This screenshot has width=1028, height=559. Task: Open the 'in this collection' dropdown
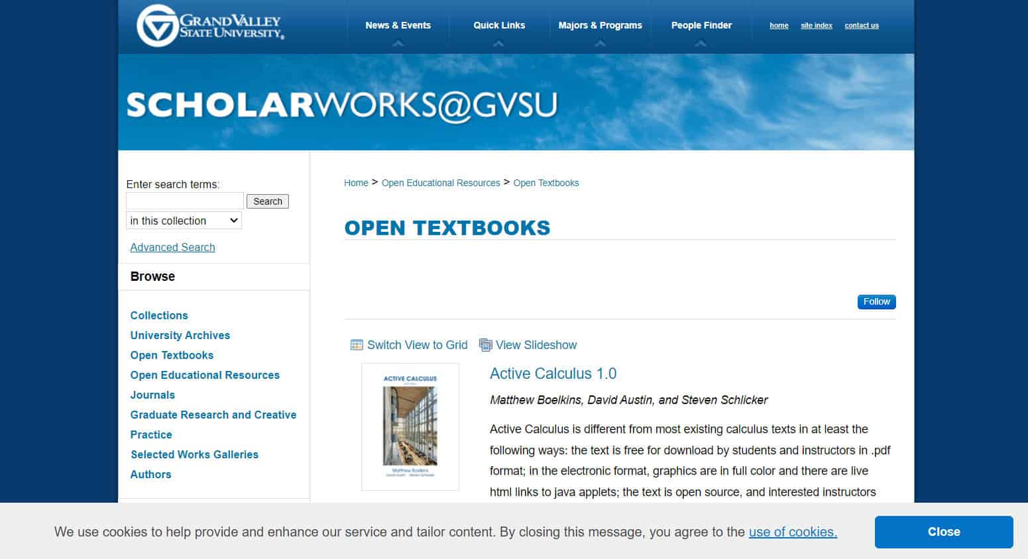click(184, 221)
